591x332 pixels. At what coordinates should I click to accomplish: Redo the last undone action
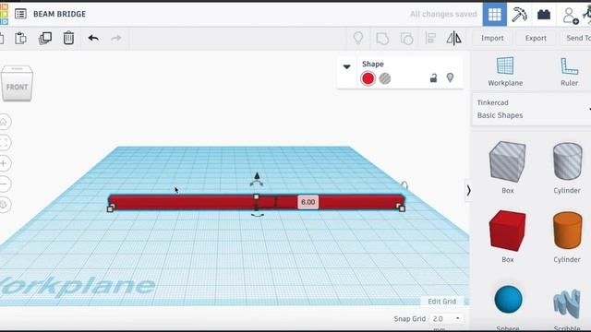pyautogui.click(x=116, y=38)
